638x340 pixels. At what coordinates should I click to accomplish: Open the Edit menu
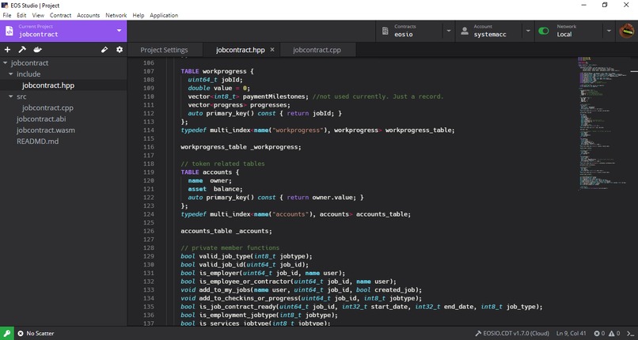pos(21,16)
